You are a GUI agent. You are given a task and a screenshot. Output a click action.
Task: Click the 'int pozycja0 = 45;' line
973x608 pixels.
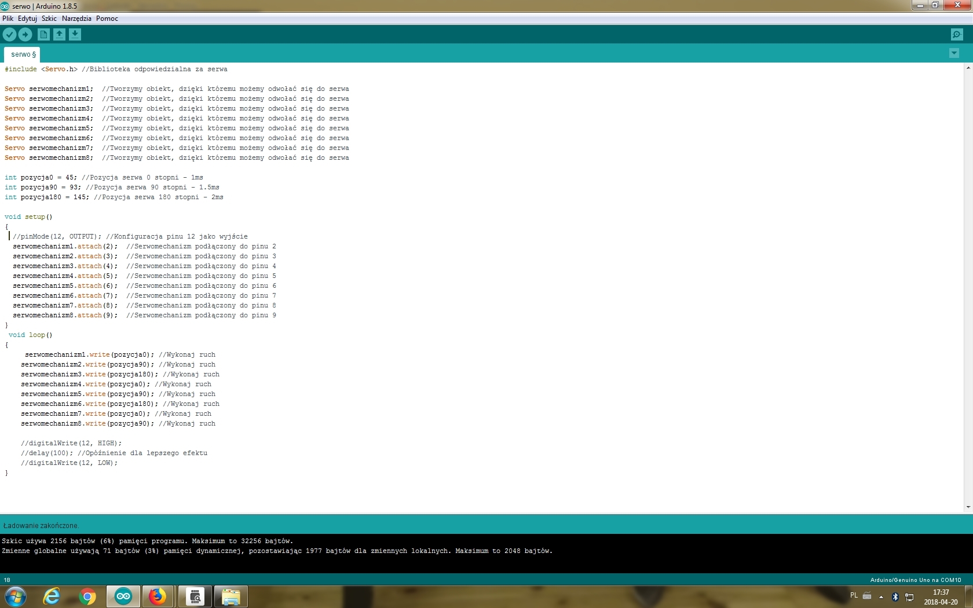pos(104,178)
